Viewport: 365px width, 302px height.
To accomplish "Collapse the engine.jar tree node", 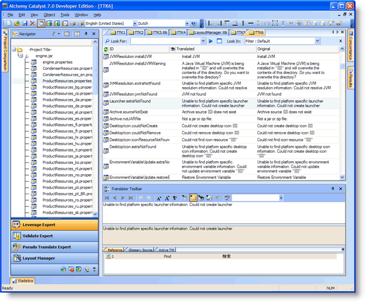I will pos(21,56).
